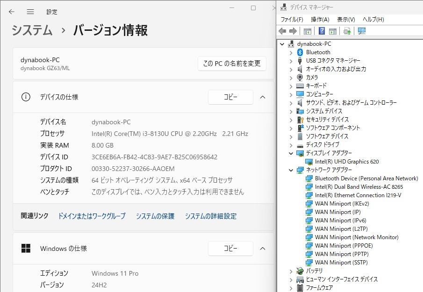Screen dimensions: 423x292
Task: Click the action pane toolbar icon beside Help
Action: [x=333, y=31]
